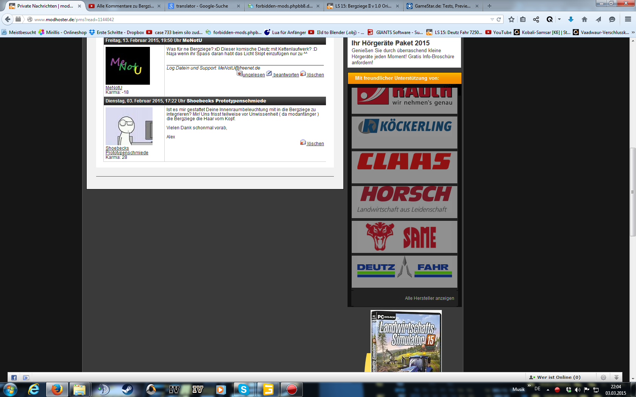Expand the Musik toolbar chevron
Screen dimensions: 636x397
coord(529,385)
